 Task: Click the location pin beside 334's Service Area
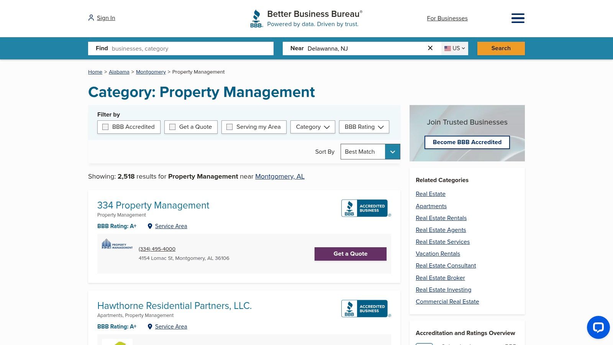tap(150, 226)
